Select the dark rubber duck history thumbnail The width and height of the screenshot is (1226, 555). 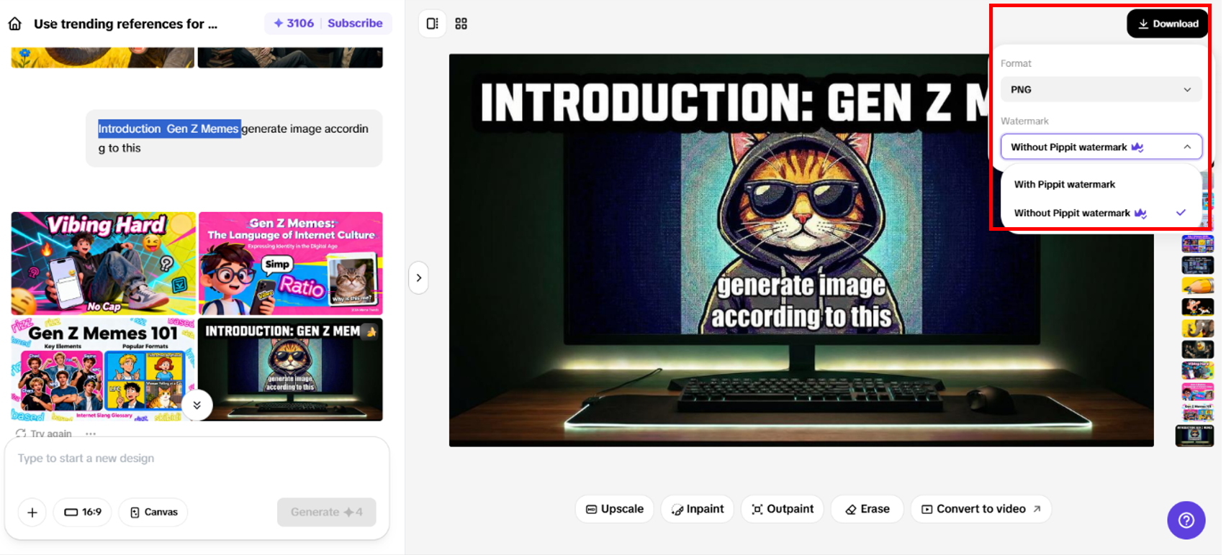click(x=1198, y=349)
